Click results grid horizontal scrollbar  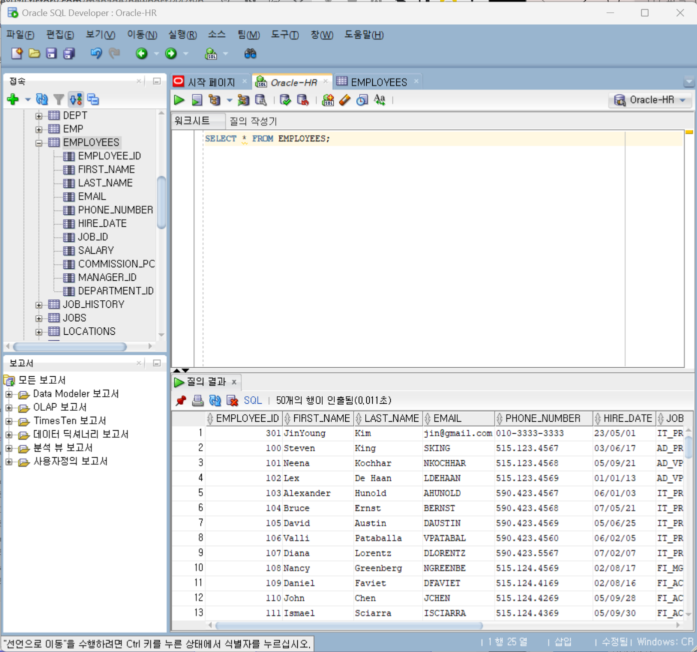coord(349,626)
